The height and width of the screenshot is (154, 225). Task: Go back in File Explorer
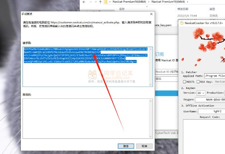[84, 2]
